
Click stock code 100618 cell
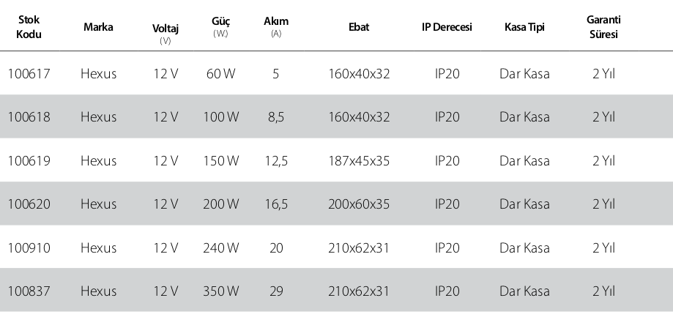tap(29, 117)
